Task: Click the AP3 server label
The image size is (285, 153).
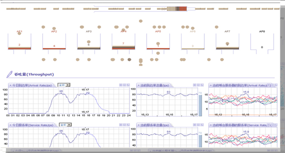Action: [89, 31]
